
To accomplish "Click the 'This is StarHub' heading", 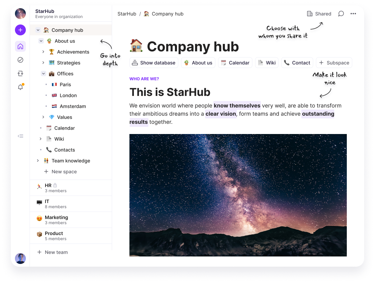I will click(x=170, y=92).
